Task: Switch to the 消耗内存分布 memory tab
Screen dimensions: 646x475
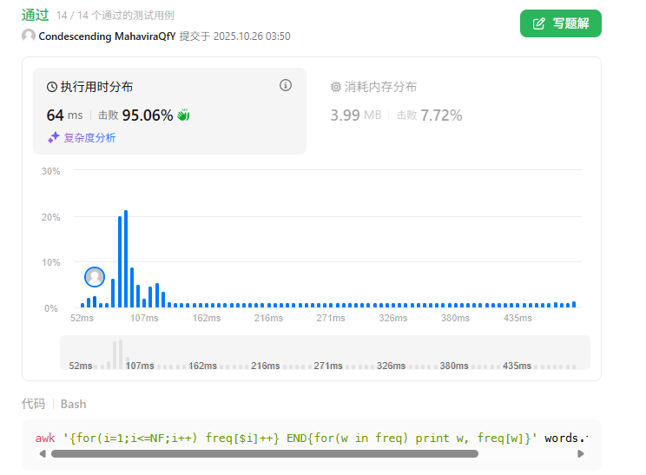Action: tap(380, 87)
